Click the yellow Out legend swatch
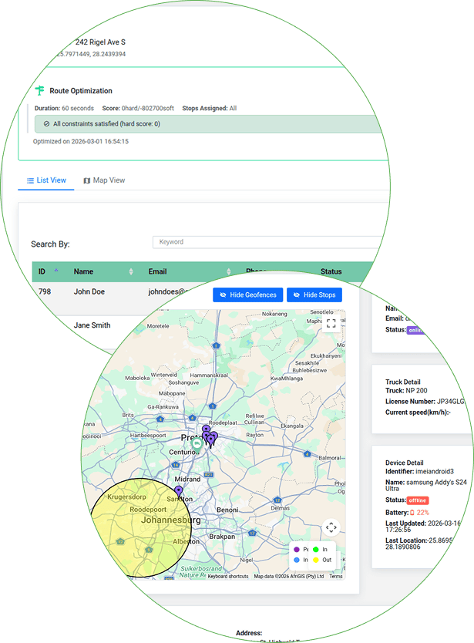The width and height of the screenshot is (474, 643). pyautogui.click(x=316, y=560)
